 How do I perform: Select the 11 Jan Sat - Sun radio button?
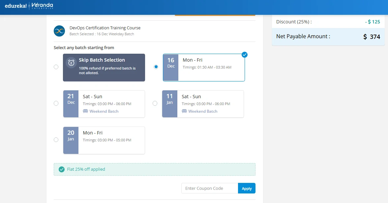[x=155, y=103]
